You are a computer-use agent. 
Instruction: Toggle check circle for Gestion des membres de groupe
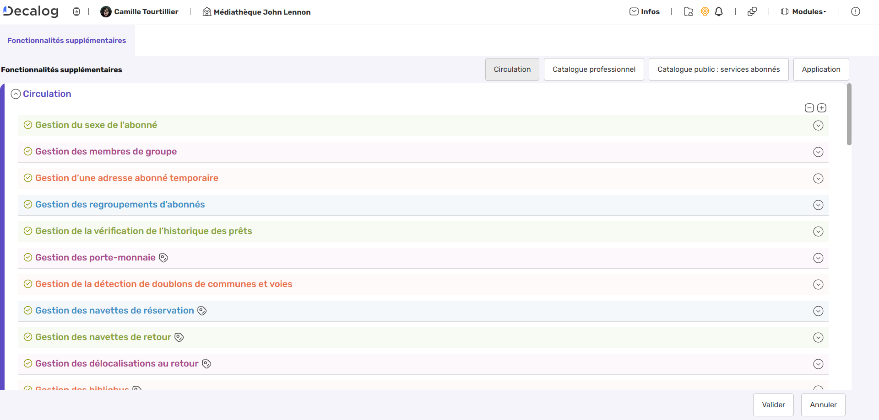tap(28, 152)
